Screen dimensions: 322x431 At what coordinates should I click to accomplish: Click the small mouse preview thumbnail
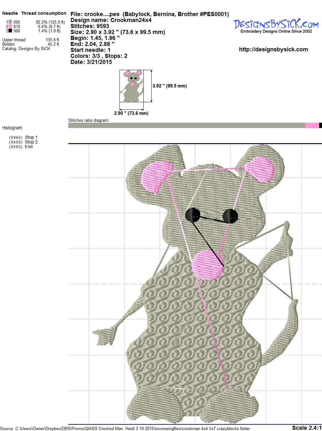[131, 86]
